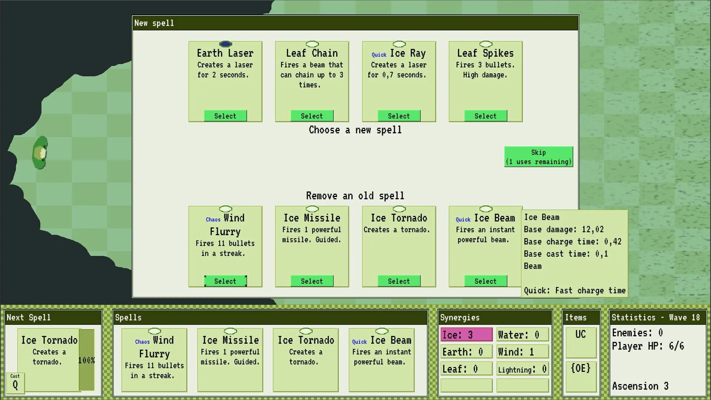The width and height of the screenshot is (711, 400).
Task: Click the Earth Laser spell icon
Action: (x=226, y=44)
